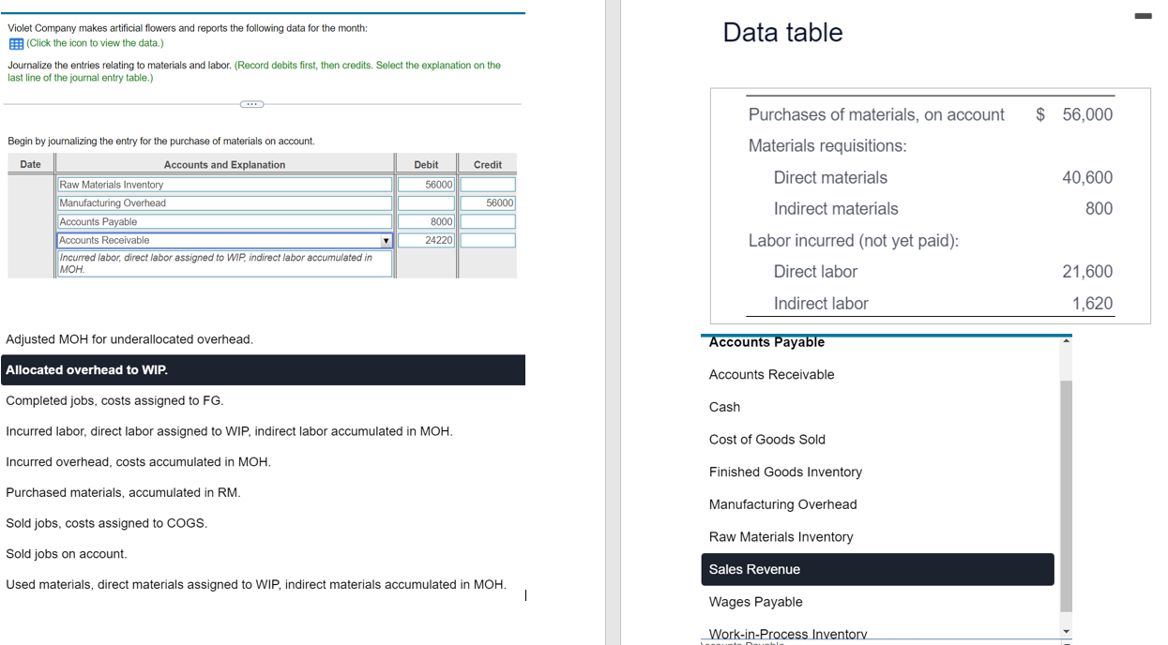
Task: Click the '800' value in data table
Action: tap(1099, 209)
